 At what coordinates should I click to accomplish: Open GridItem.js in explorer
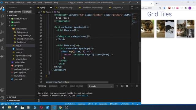(x=21, y=42)
